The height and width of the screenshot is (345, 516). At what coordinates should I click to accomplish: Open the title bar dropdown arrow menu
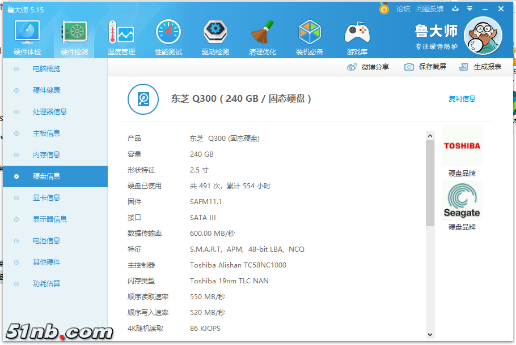[470, 8]
